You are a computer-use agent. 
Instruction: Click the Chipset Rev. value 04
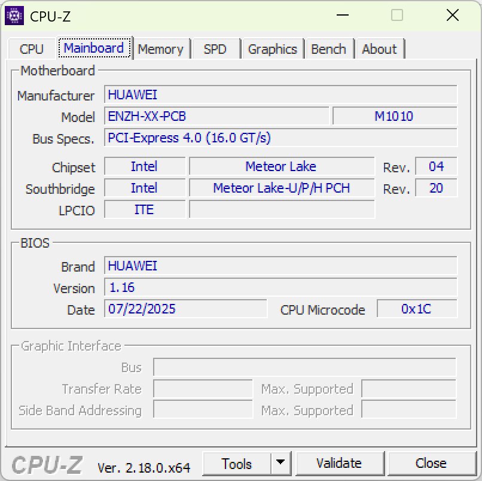[x=436, y=166]
